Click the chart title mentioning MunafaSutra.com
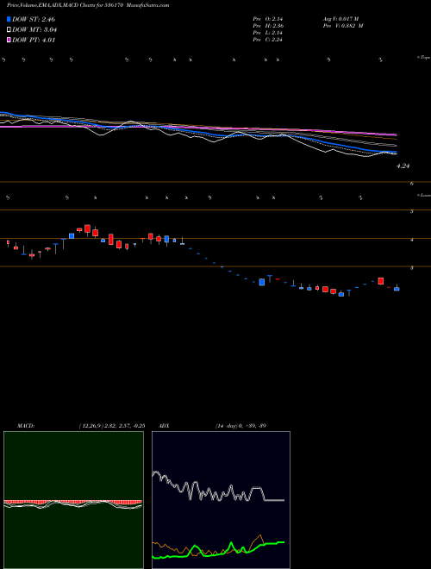 click(x=88, y=5)
